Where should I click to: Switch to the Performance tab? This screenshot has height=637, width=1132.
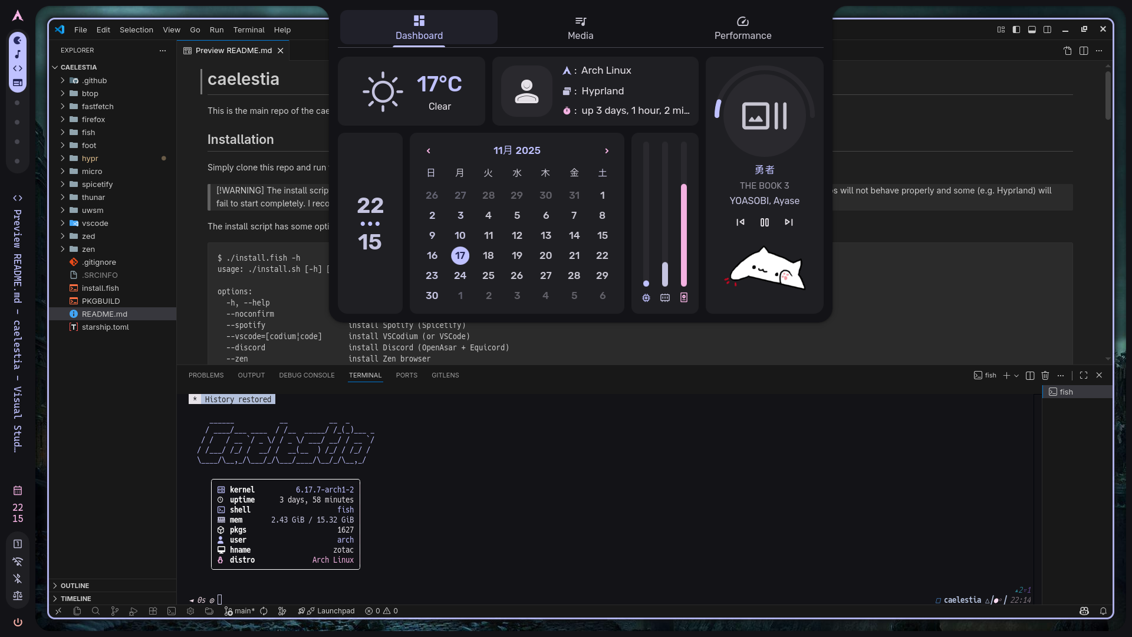(742, 28)
